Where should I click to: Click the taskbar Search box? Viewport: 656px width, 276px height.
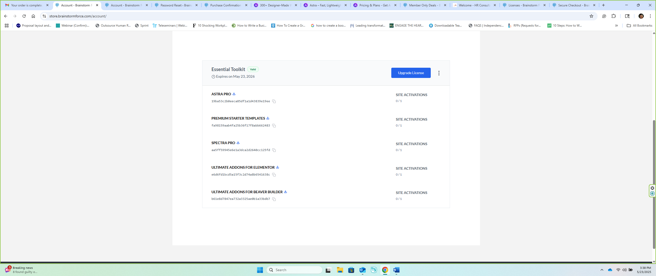coord(294,270)
